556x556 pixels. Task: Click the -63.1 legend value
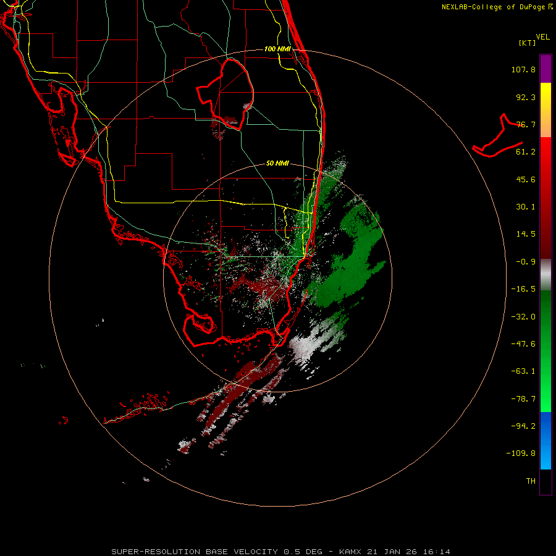523,371
